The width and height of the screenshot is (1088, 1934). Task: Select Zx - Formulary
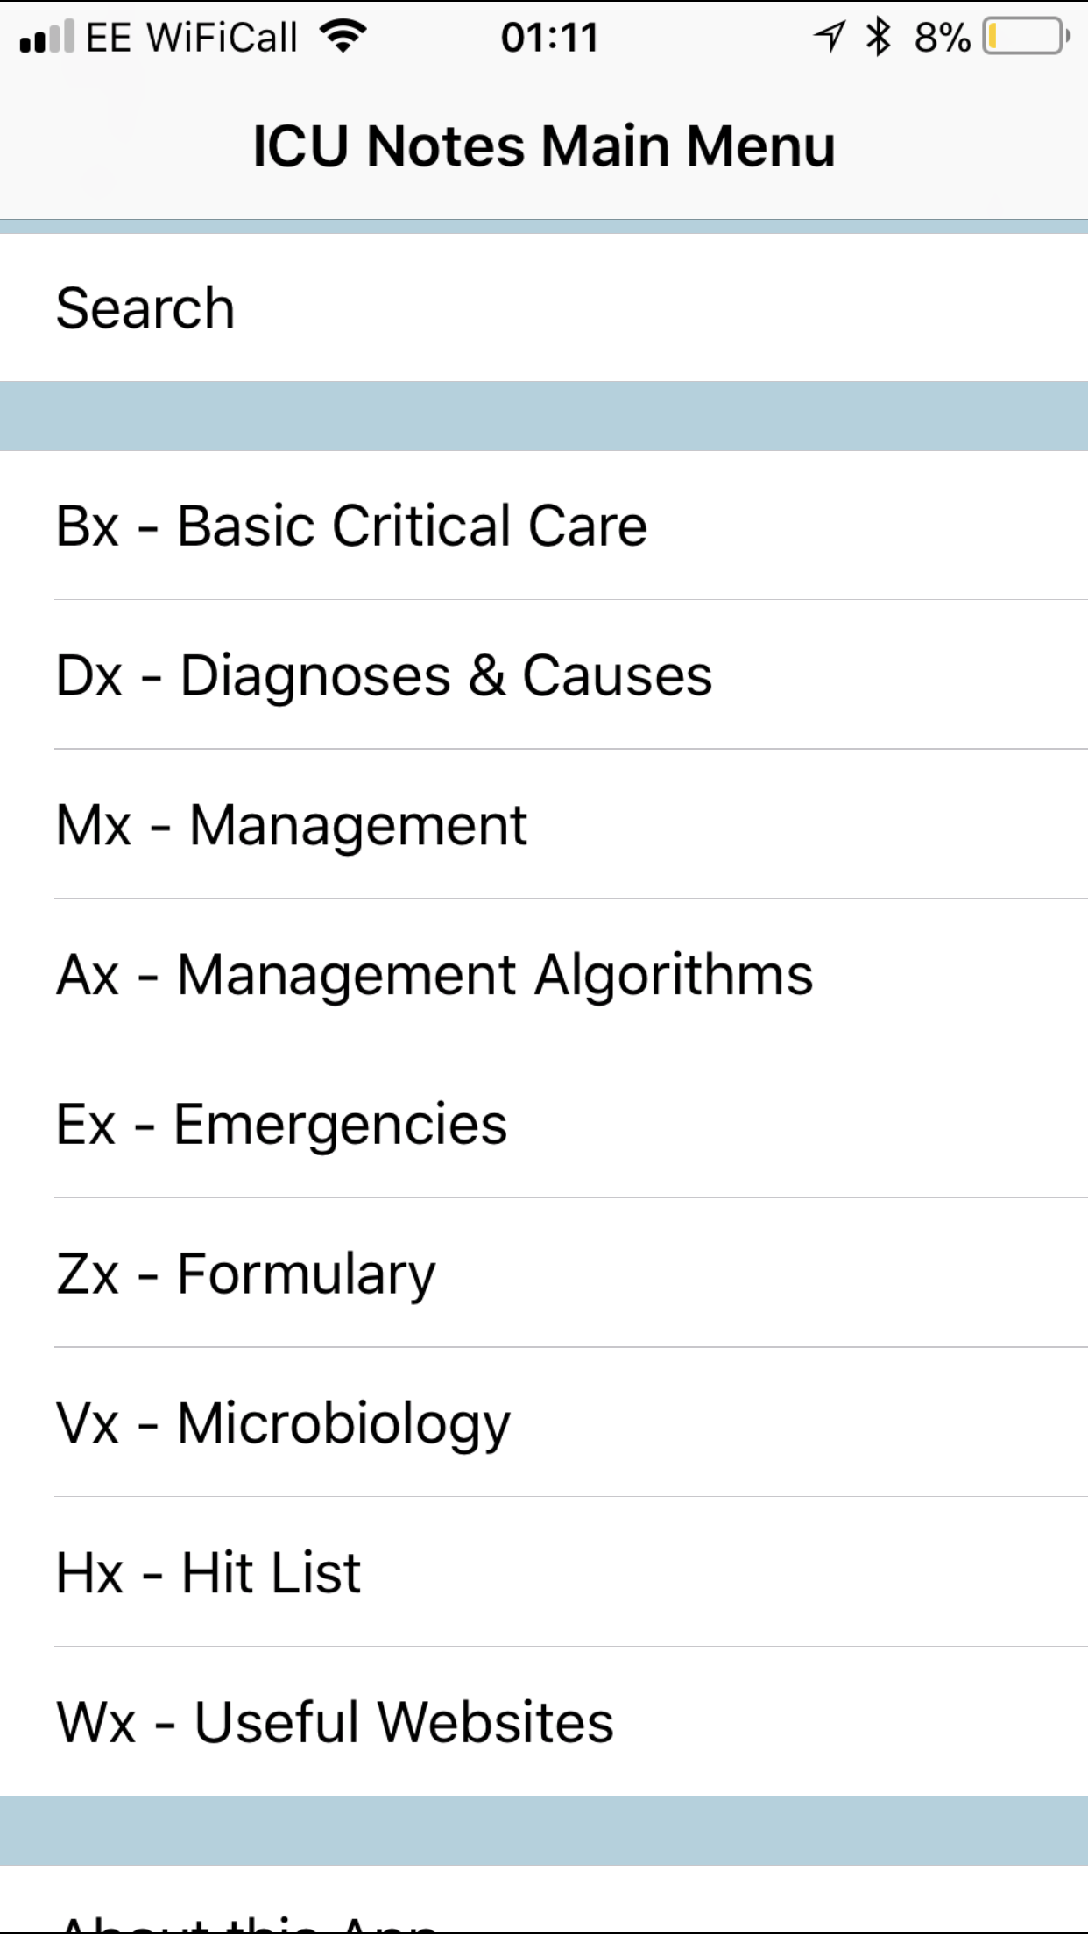pos(544,1274)
